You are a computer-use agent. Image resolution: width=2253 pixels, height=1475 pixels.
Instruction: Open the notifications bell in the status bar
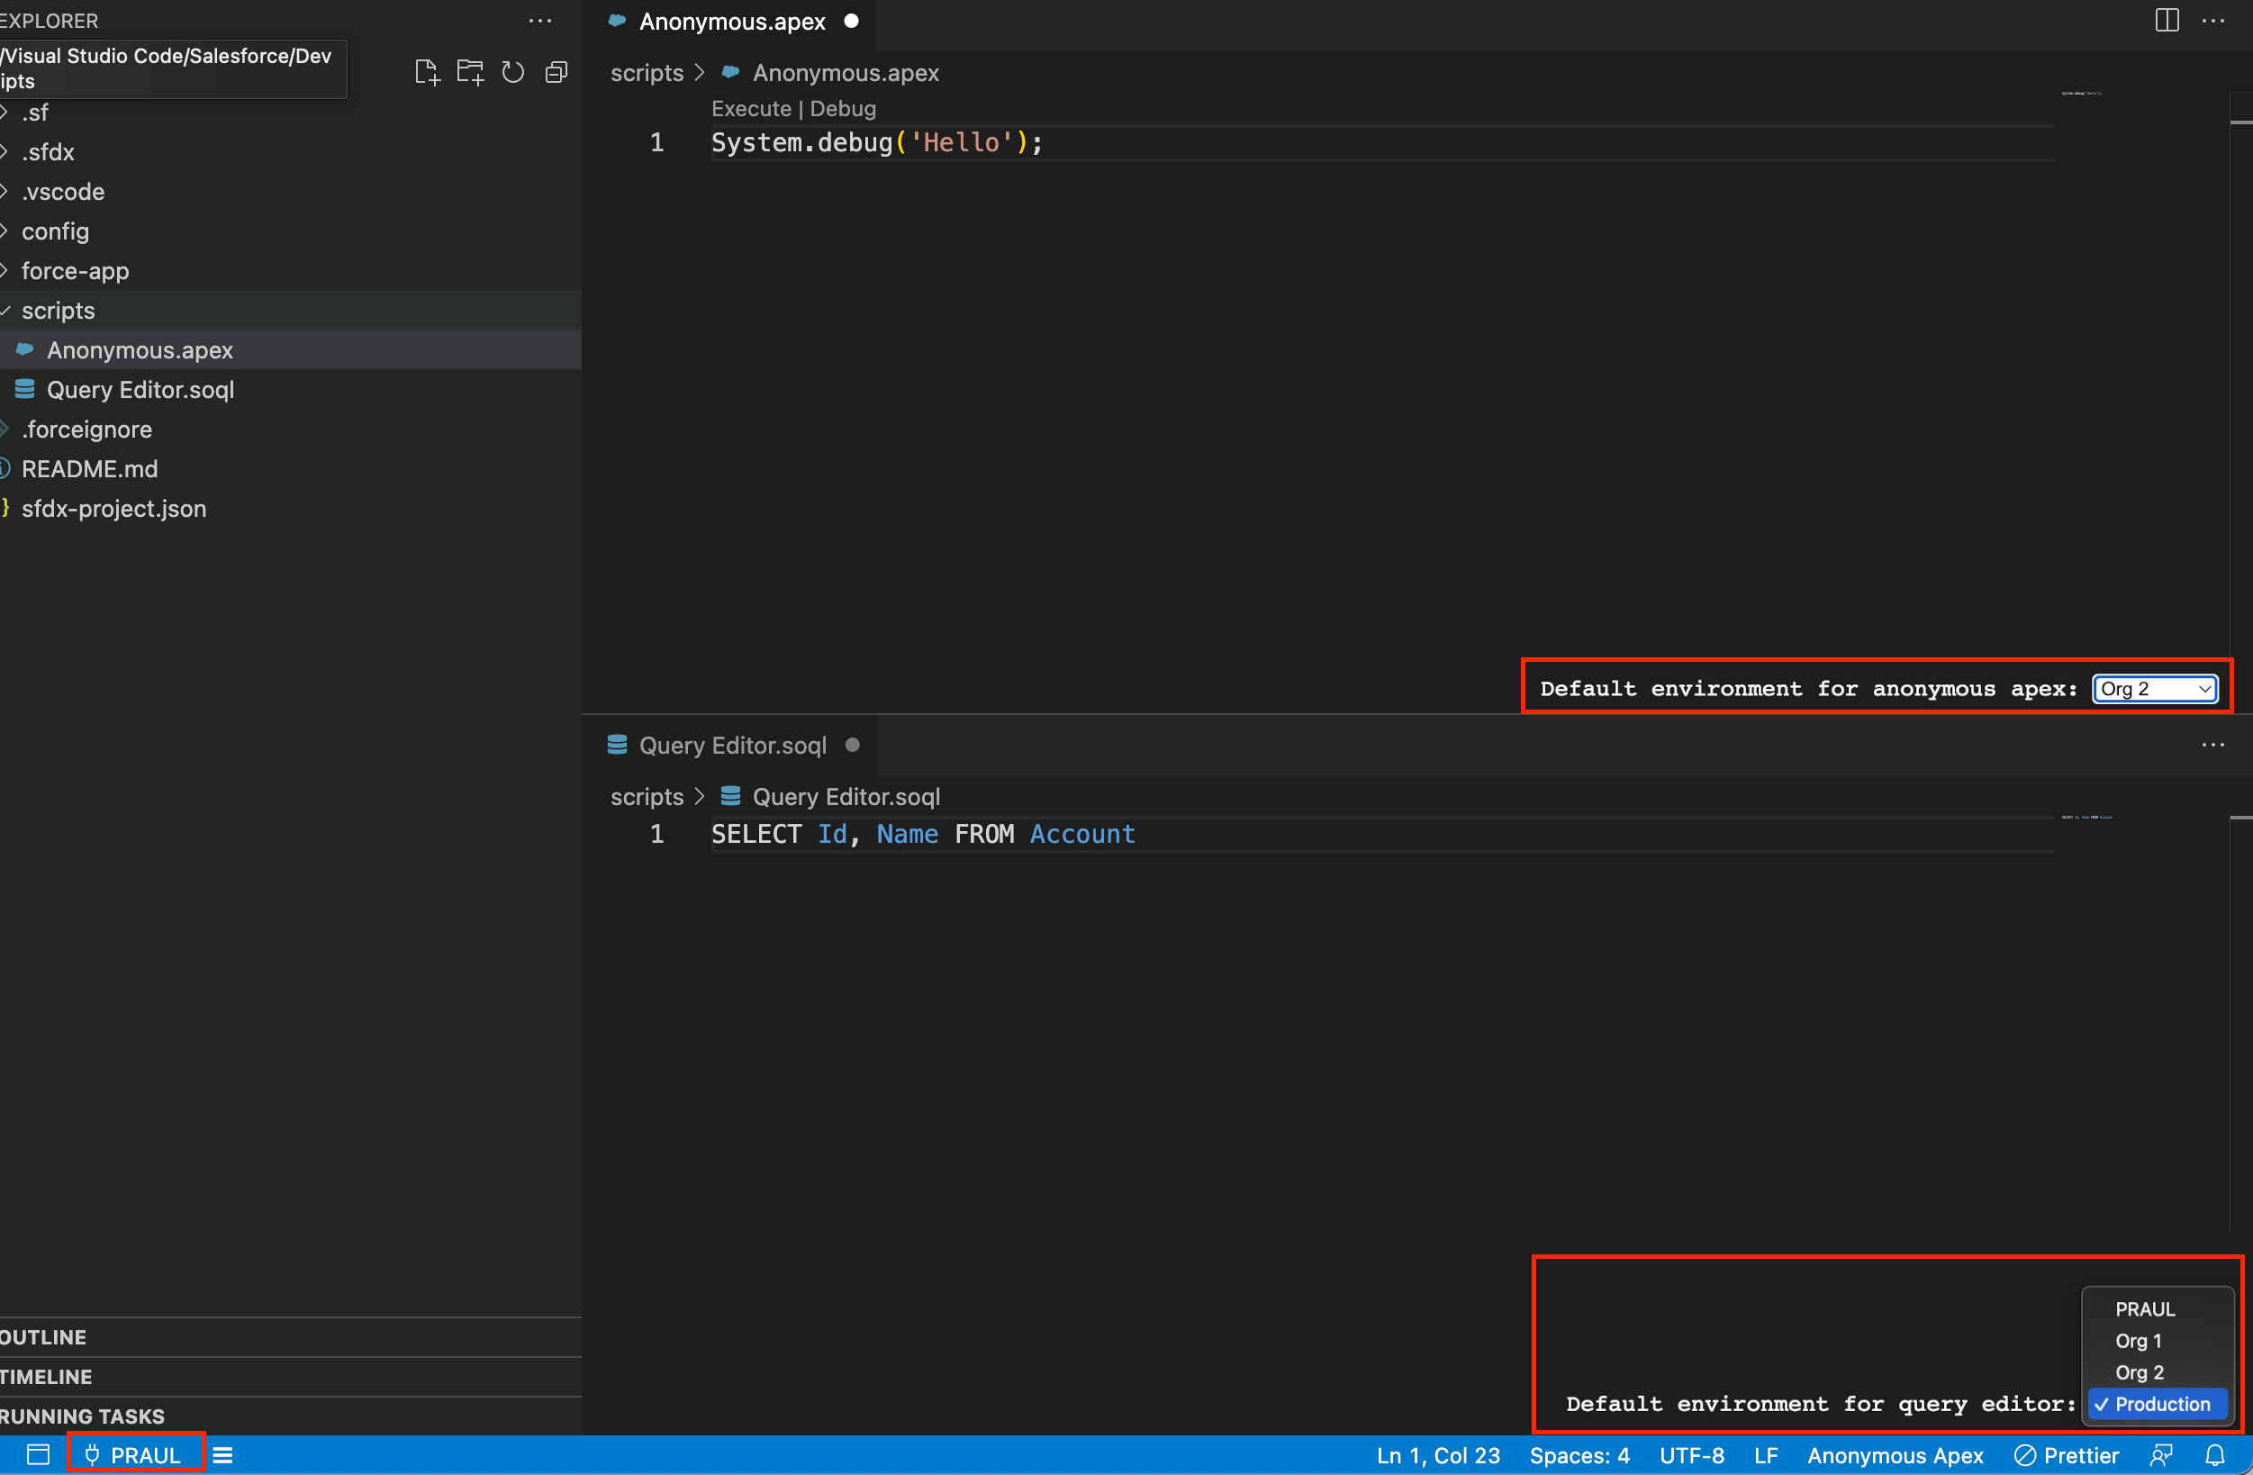tap(2215, 1455)
